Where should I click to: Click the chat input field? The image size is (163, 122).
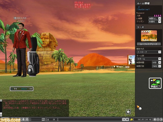coord(90,119)
